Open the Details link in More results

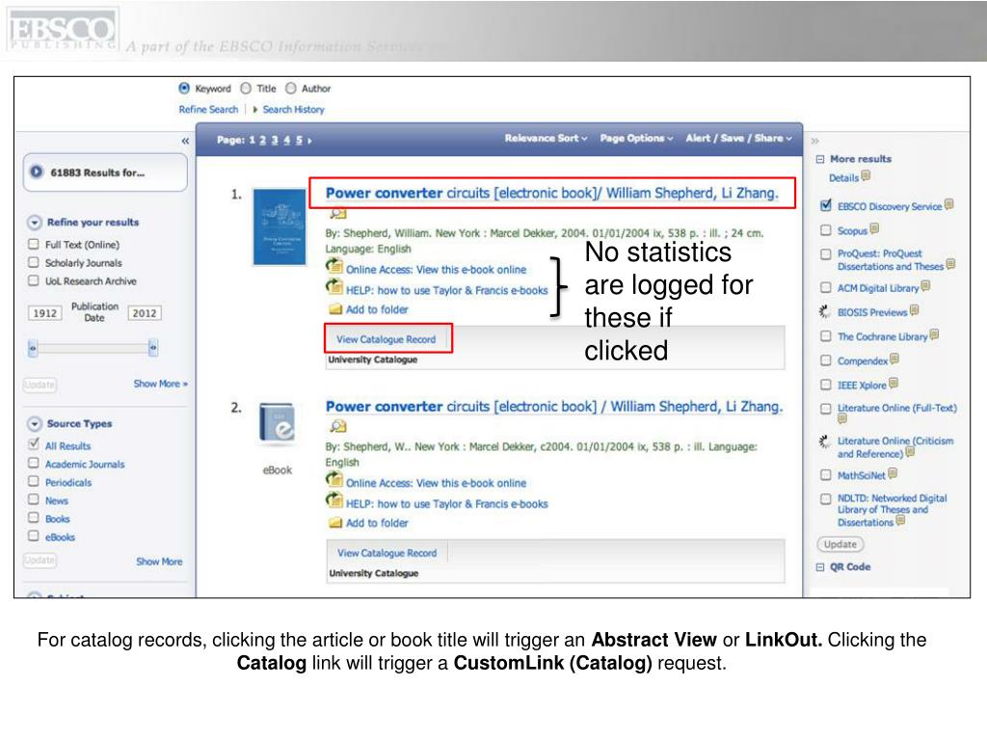tap(843, 178)
